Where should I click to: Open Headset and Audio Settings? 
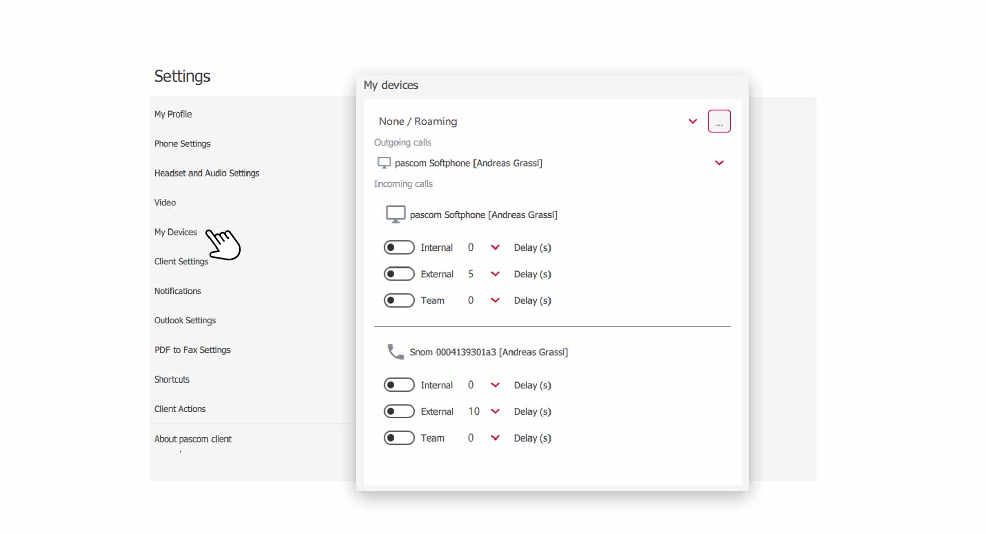(x=206, y=173)
